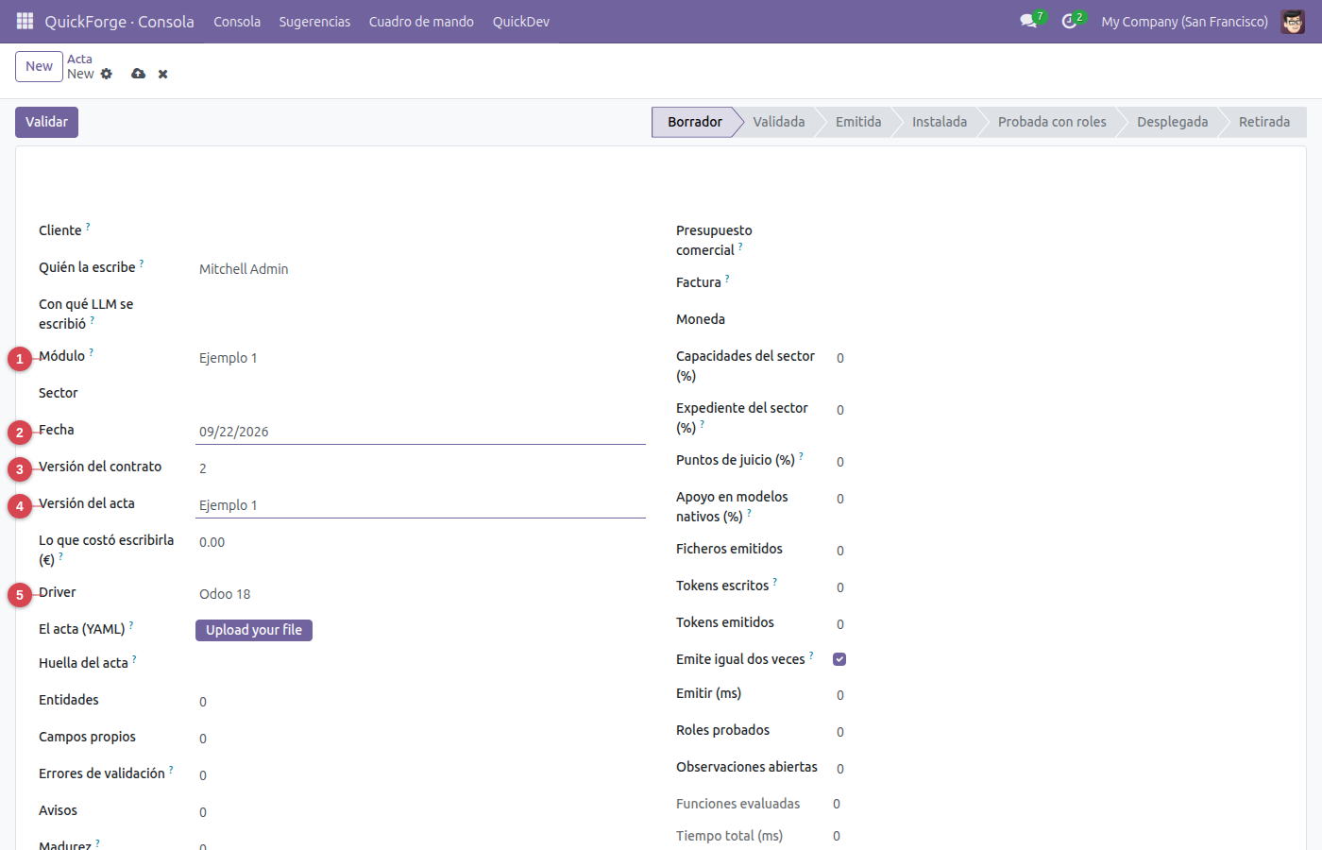The image size is (1322, 850).
Task: Click the Fecha date input field
Action: 420,432
